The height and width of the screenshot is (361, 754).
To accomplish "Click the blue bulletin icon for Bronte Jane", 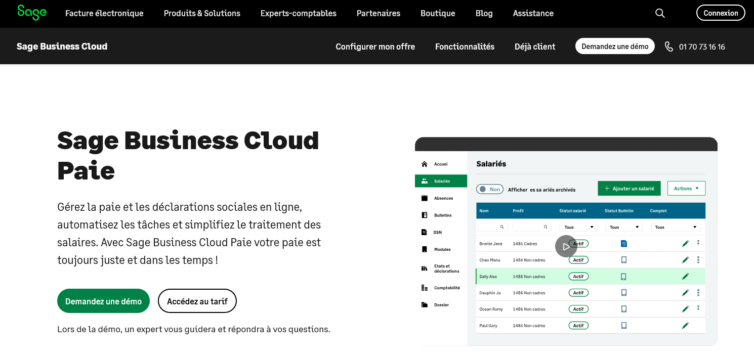I will pyautogui.click(x=624, y=244).
